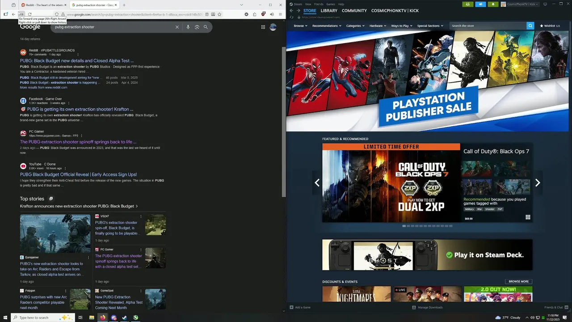
Task: Click Google results page scrollbar
Action: point(283,121)
